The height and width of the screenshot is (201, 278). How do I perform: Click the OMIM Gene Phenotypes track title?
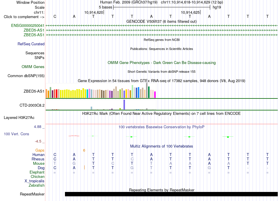(x=162, y=63)
